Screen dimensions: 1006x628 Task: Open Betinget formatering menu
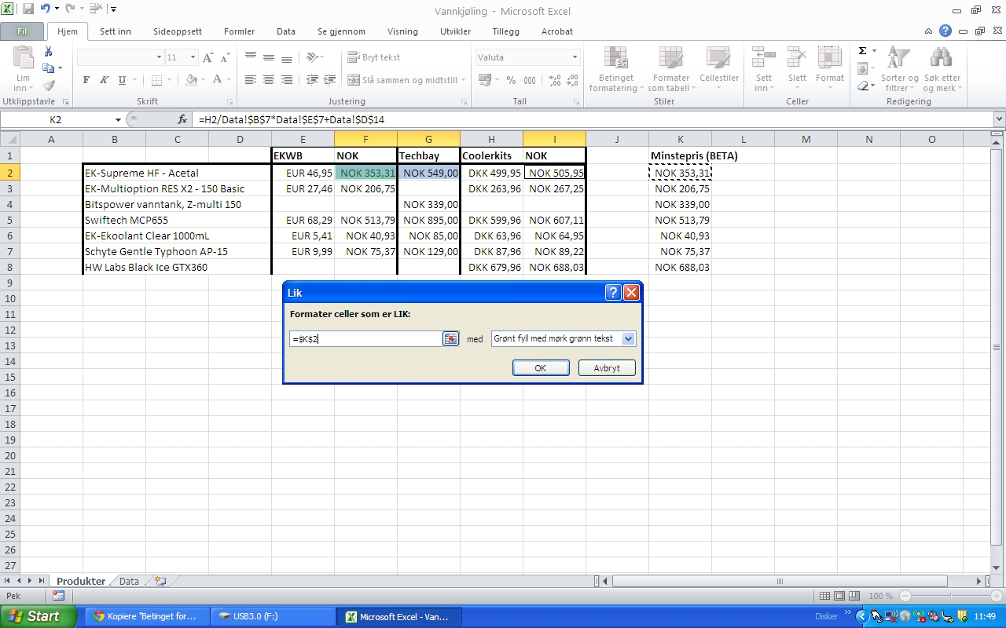616,69
